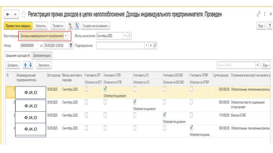The image size is (273, 153).
Task: Open document structure icon in toolbar
Action: coord(77,26)
